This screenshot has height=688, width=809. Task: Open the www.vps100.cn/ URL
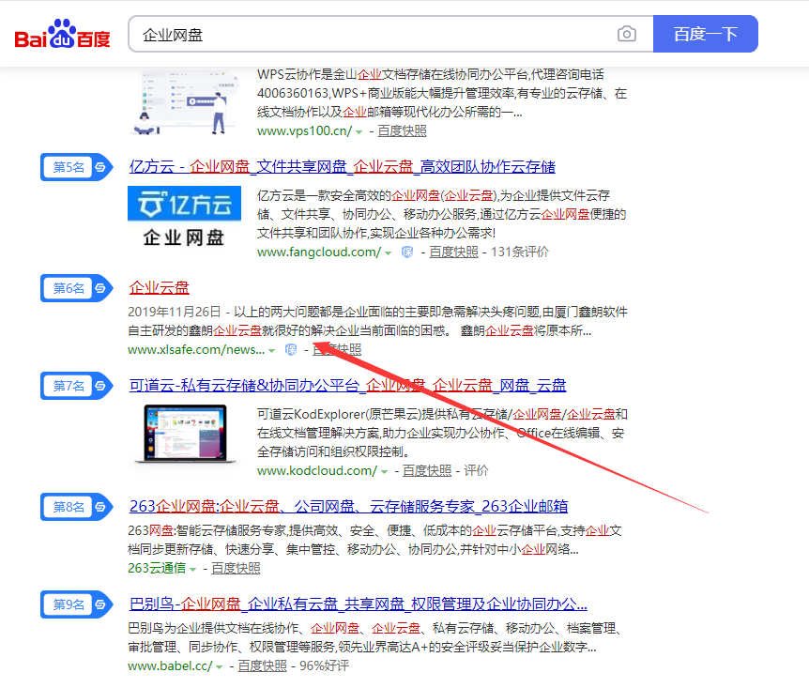pyautogui.click(x=304, y=131)
